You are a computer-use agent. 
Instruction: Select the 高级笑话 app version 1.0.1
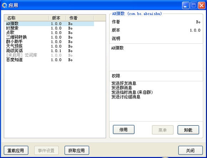[50, 51]
